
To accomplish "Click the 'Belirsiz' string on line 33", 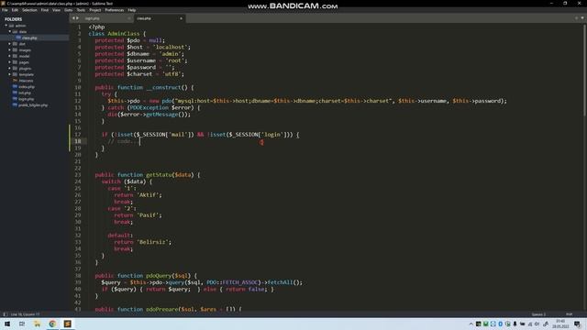I will [x=153, y=242].
